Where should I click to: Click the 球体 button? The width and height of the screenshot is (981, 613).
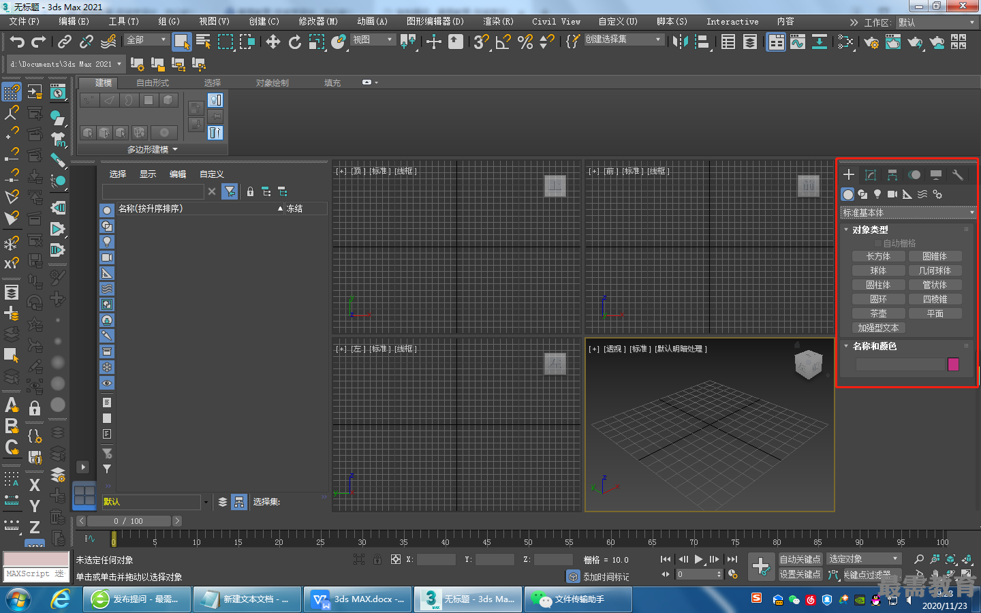pyautogui.click(x=878, y=270)
